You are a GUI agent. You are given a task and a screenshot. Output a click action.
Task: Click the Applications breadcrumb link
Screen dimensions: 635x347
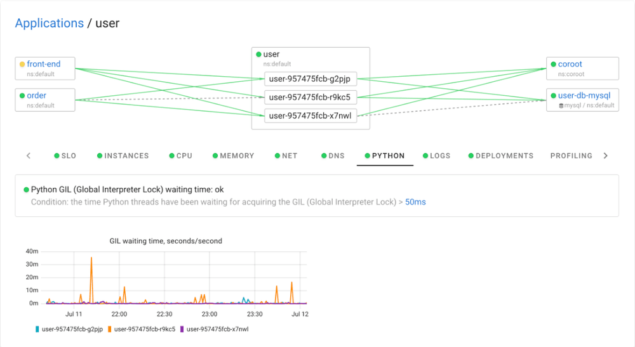(49, 23)
